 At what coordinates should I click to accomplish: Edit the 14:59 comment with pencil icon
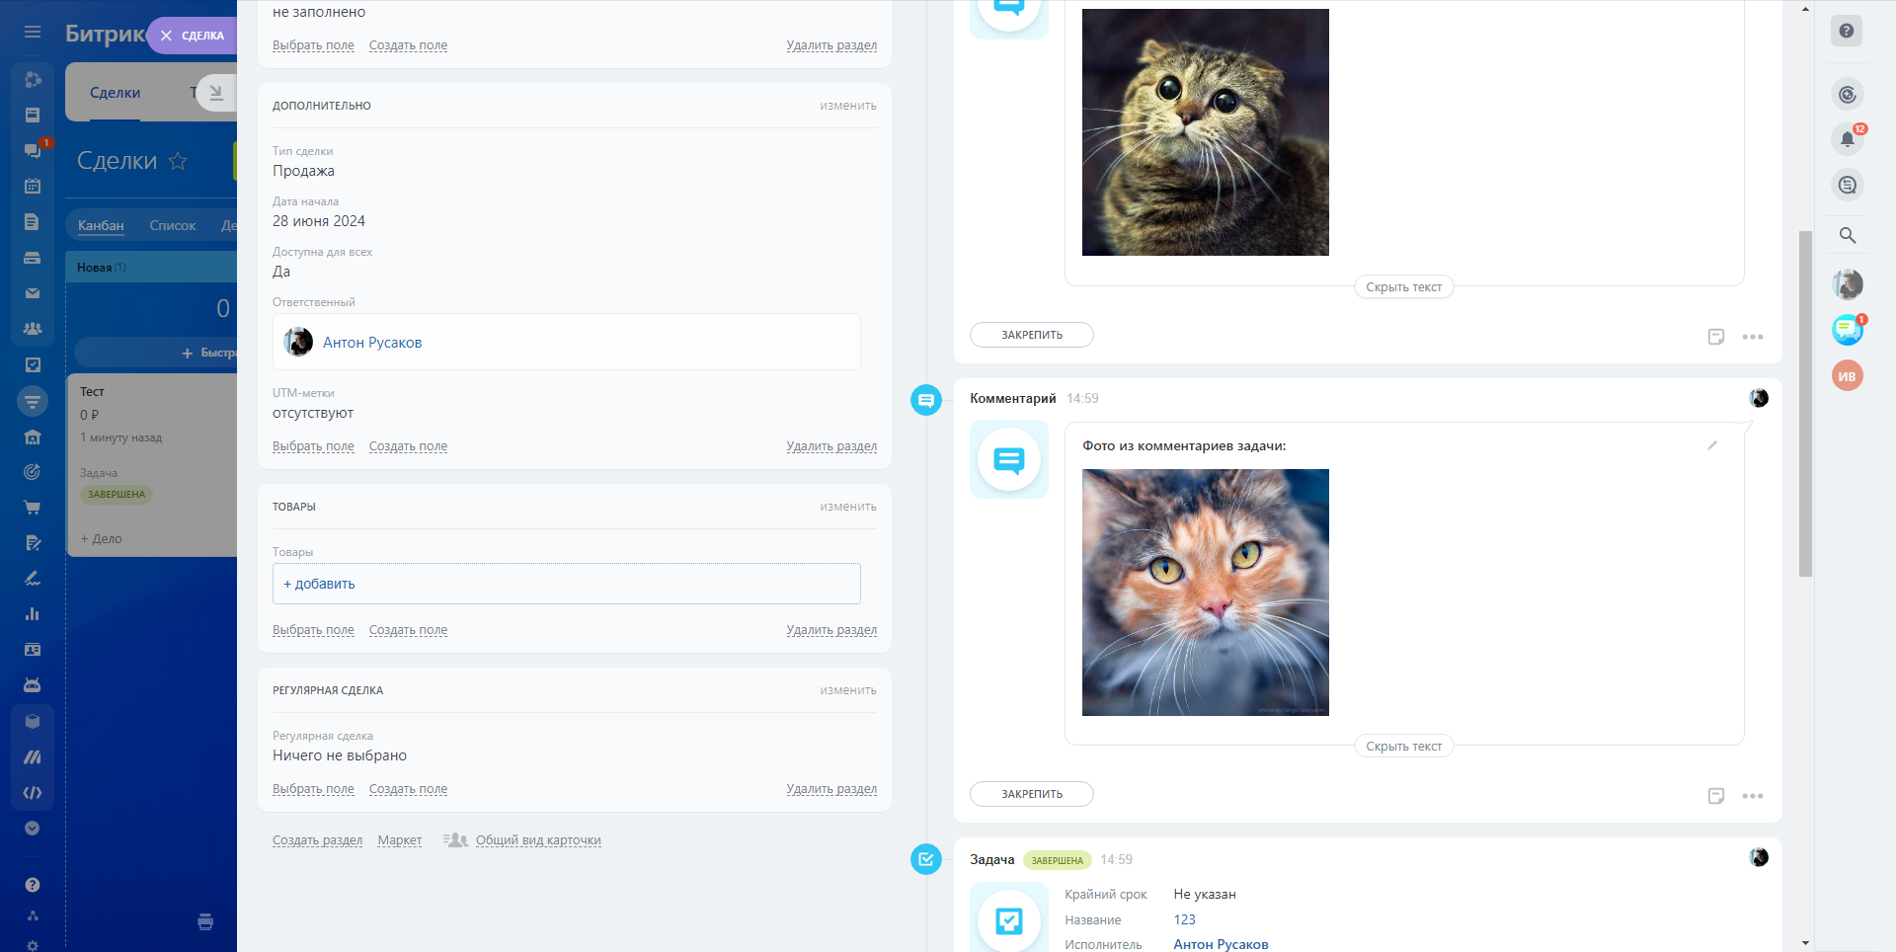1712,445
